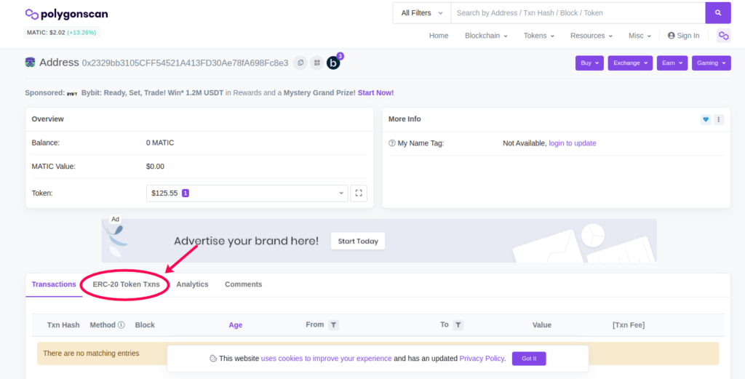This screenshot has width=745, height=379.
Task: Switch to the Comments tab
Action: pos(243,284)
